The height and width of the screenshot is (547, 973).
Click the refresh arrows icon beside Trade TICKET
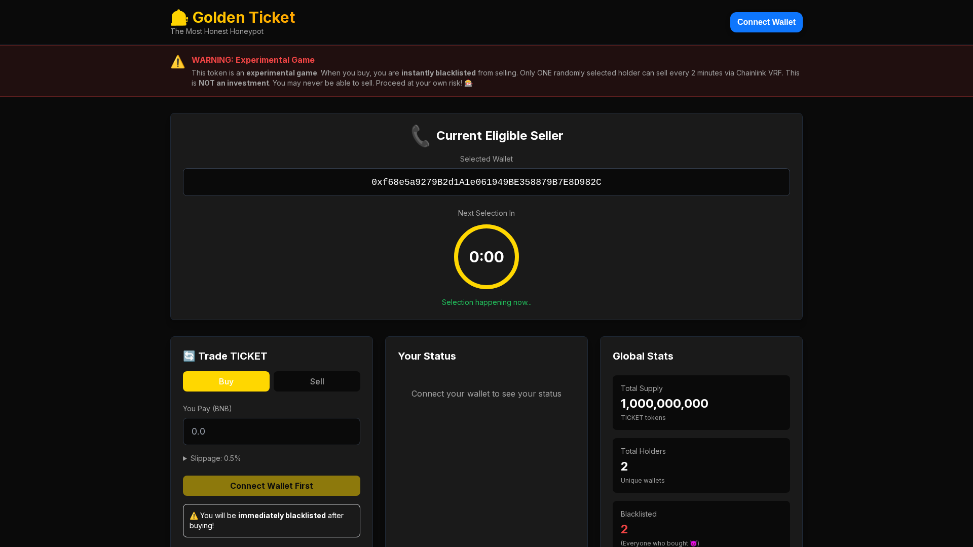pos(189,356)
